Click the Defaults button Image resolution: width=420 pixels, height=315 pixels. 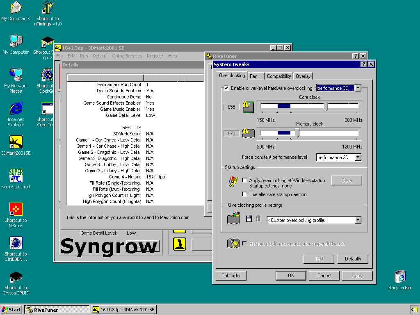point(353,259)
